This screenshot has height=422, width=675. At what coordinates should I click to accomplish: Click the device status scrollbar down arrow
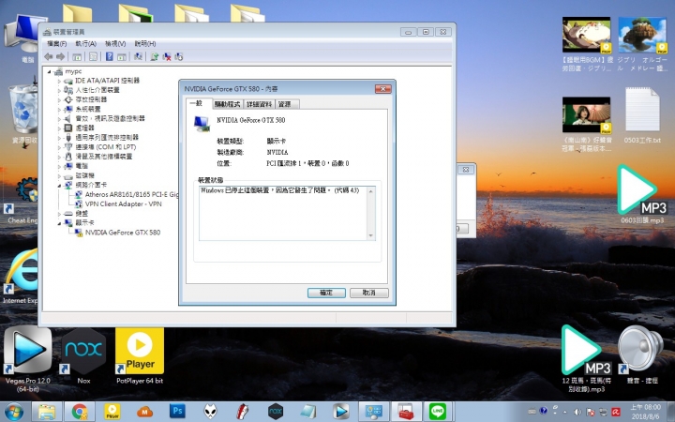tap(370, 236)
